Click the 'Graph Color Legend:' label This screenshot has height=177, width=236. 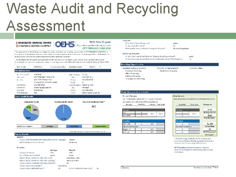pos(25,126)
